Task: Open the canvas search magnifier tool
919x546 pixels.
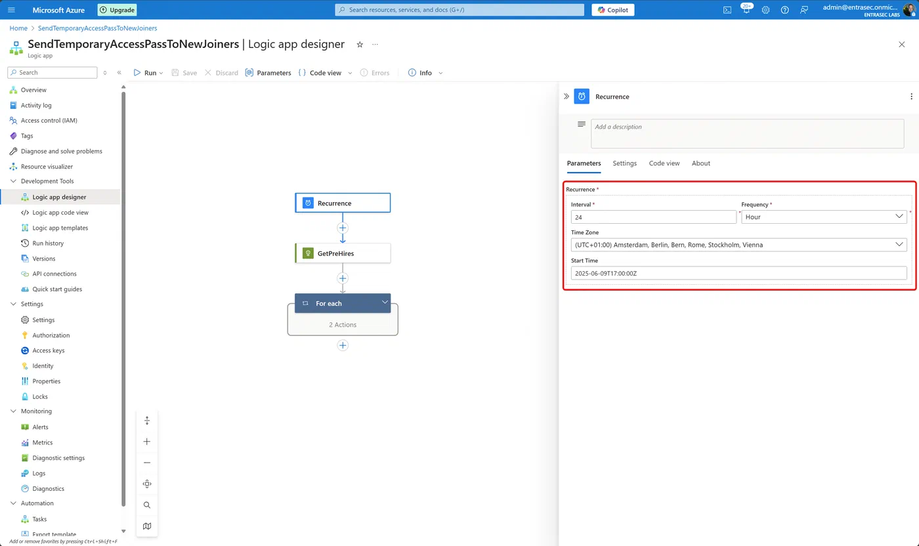Action: [x=147, y=505]
